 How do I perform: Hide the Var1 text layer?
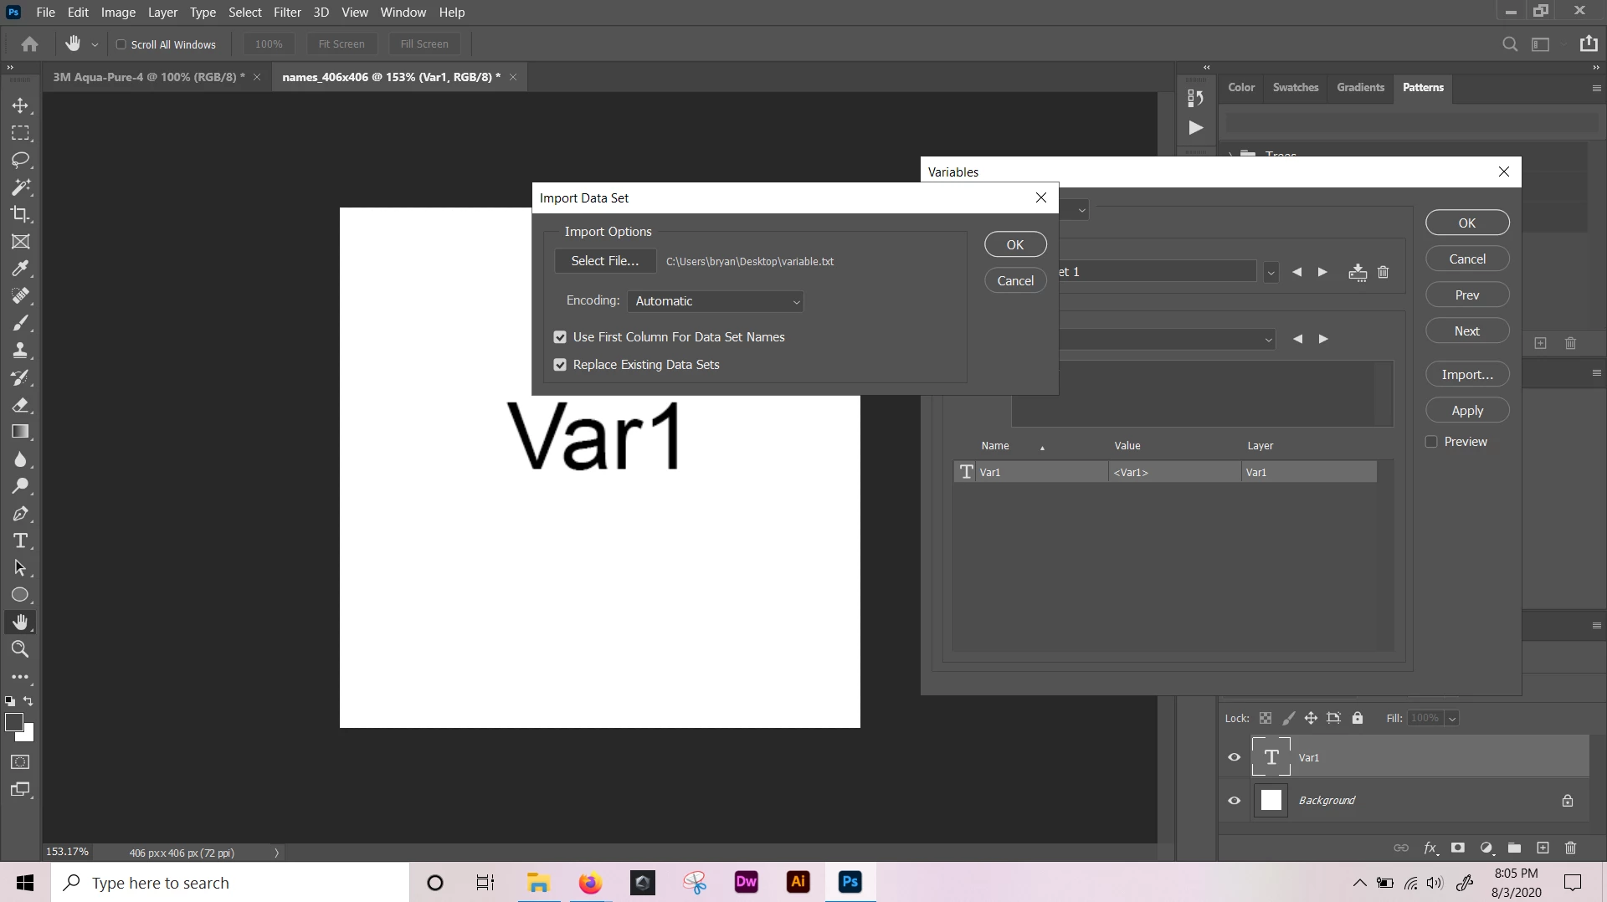coord(1234,757)
